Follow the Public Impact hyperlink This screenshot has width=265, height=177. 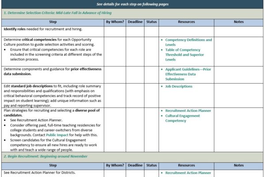point(57,135)
